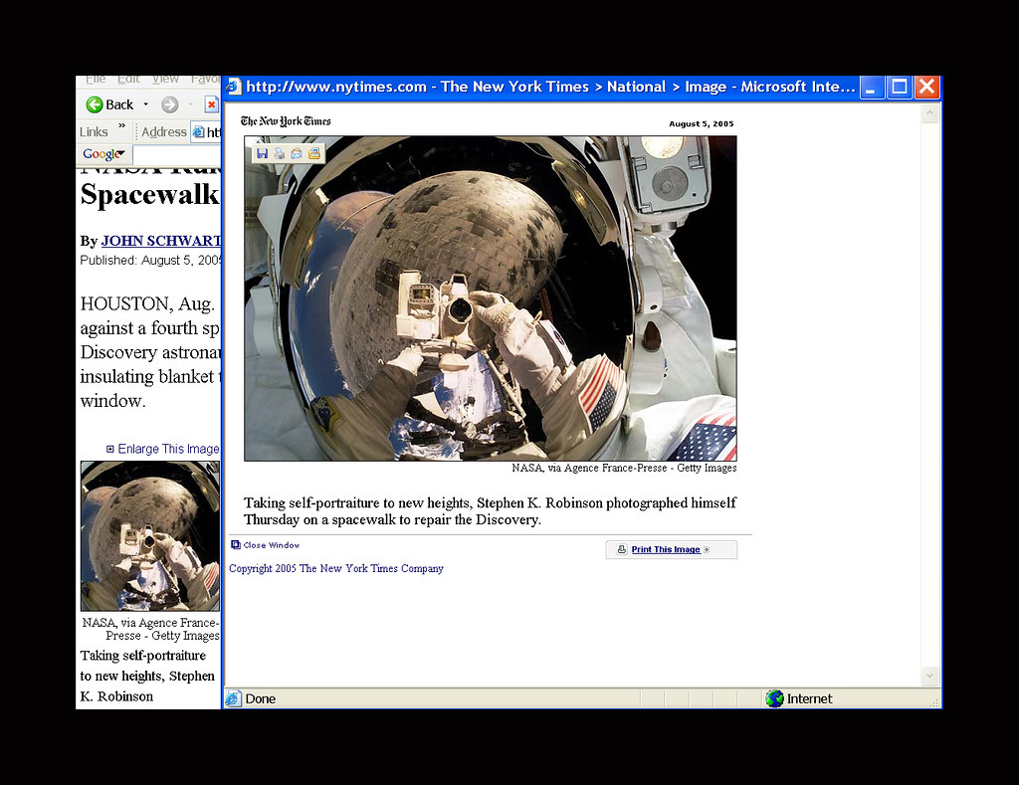
Task: Open the Edit menu in the background browser
Action: 128,80
